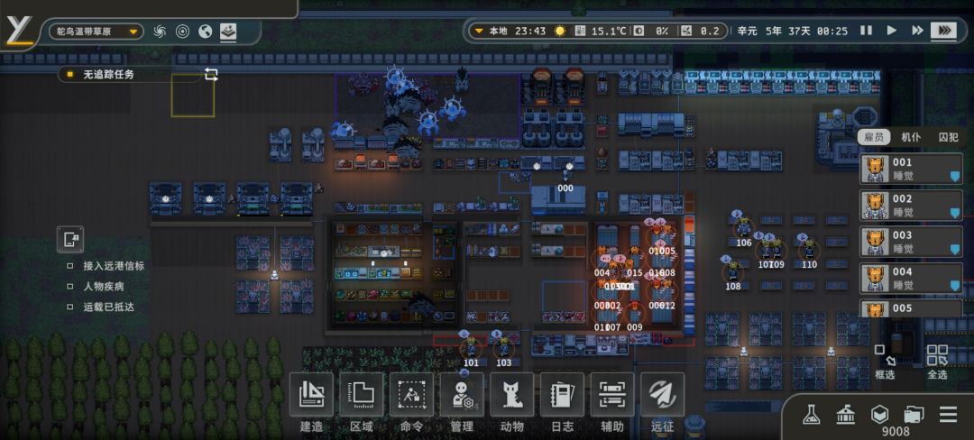The width and height of the screenshot is (974, 440).
Task: Click the thermometer temperature icon
Action: tap(580, 31)
